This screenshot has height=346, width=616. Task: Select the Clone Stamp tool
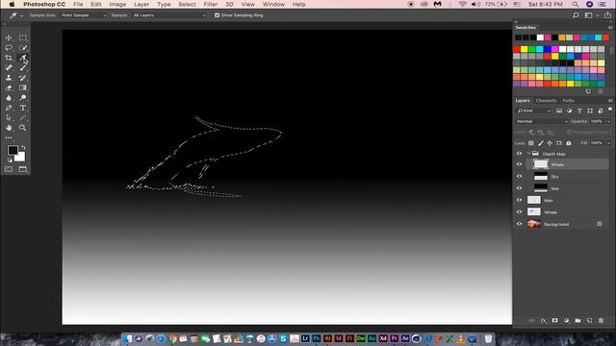click(9, 78)
